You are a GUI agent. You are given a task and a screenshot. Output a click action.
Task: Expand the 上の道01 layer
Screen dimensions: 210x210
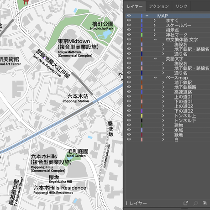click(x=163, y=97)
